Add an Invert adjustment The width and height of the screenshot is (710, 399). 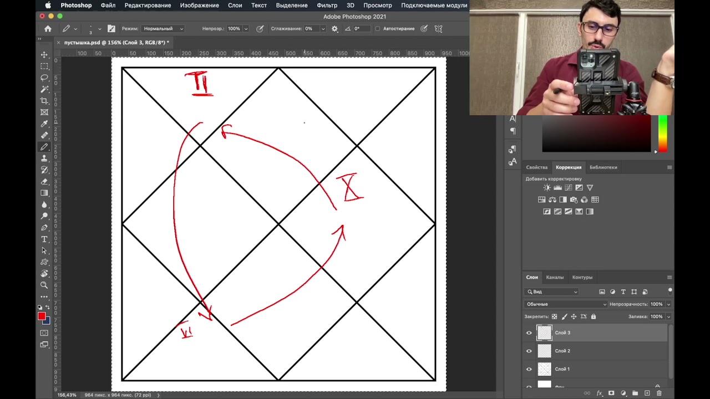coord(547,212)
